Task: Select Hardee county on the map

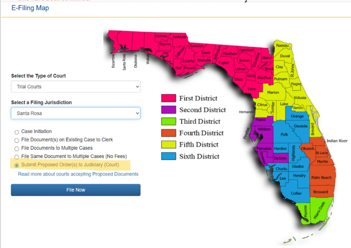Action: click(x=280, y=148)
